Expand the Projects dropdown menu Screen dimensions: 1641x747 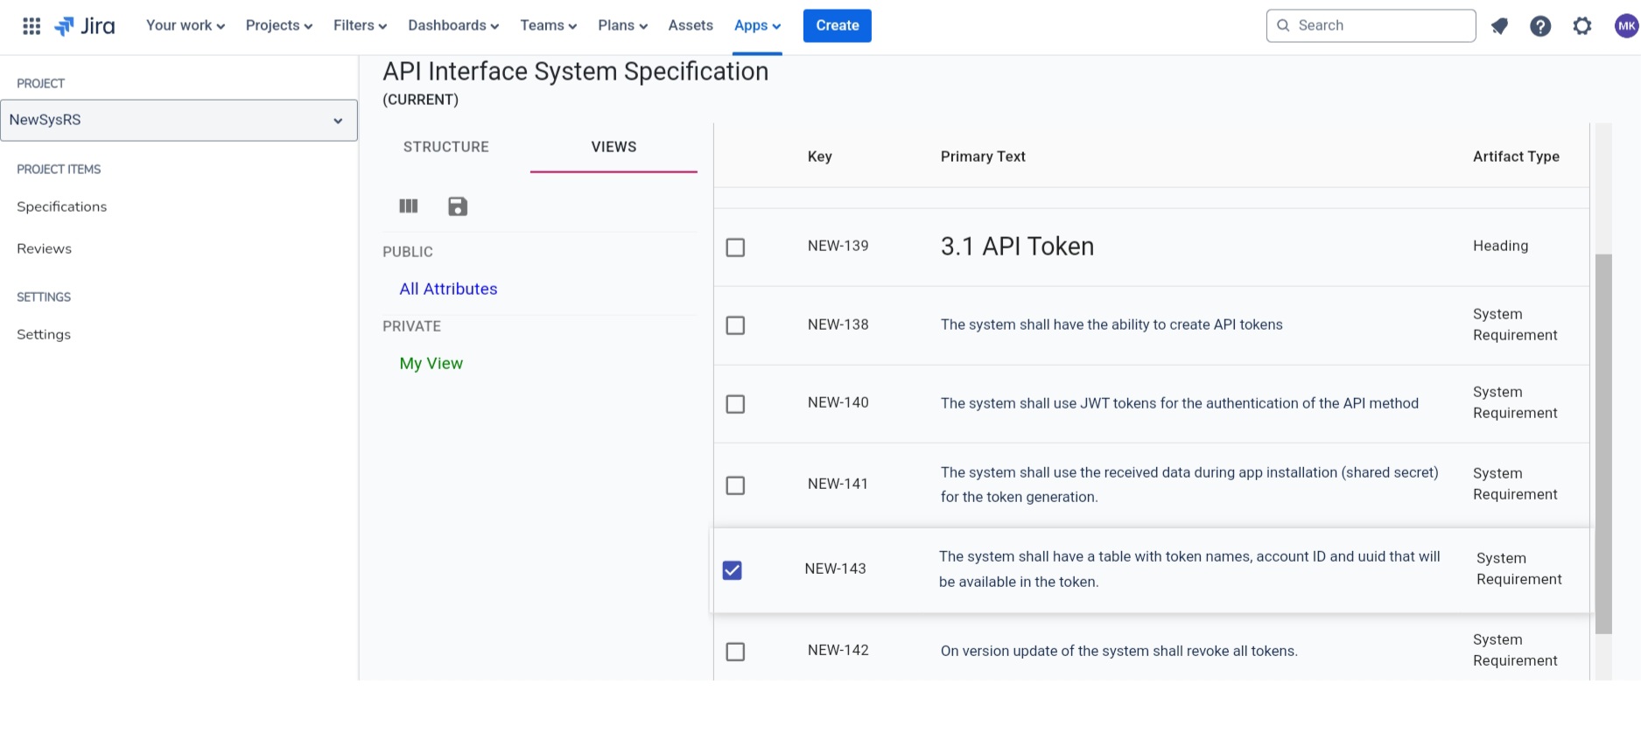(x=279, y=25)
